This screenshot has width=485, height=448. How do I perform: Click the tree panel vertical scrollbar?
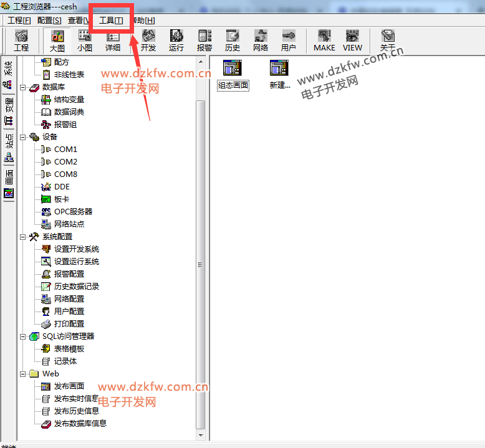click(x=201, y=249)
